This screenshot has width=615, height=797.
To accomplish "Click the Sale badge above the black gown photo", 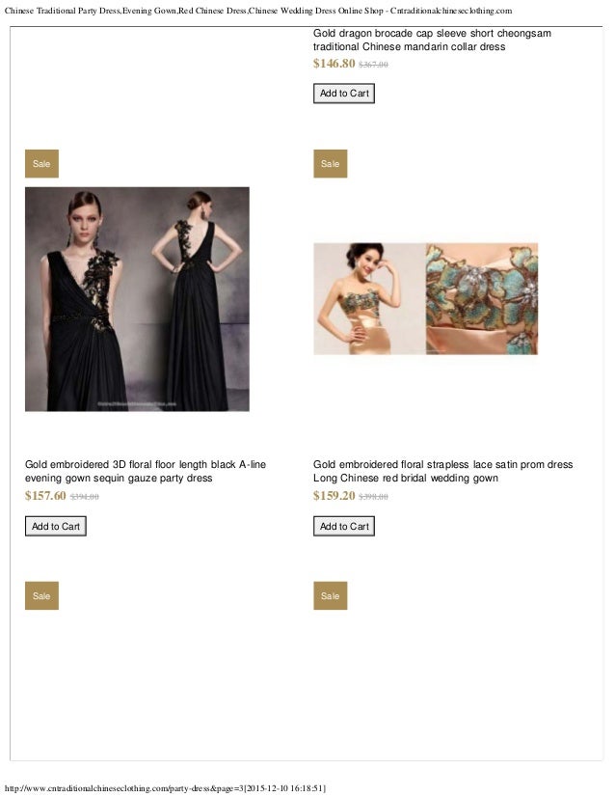I will point(41,164).
